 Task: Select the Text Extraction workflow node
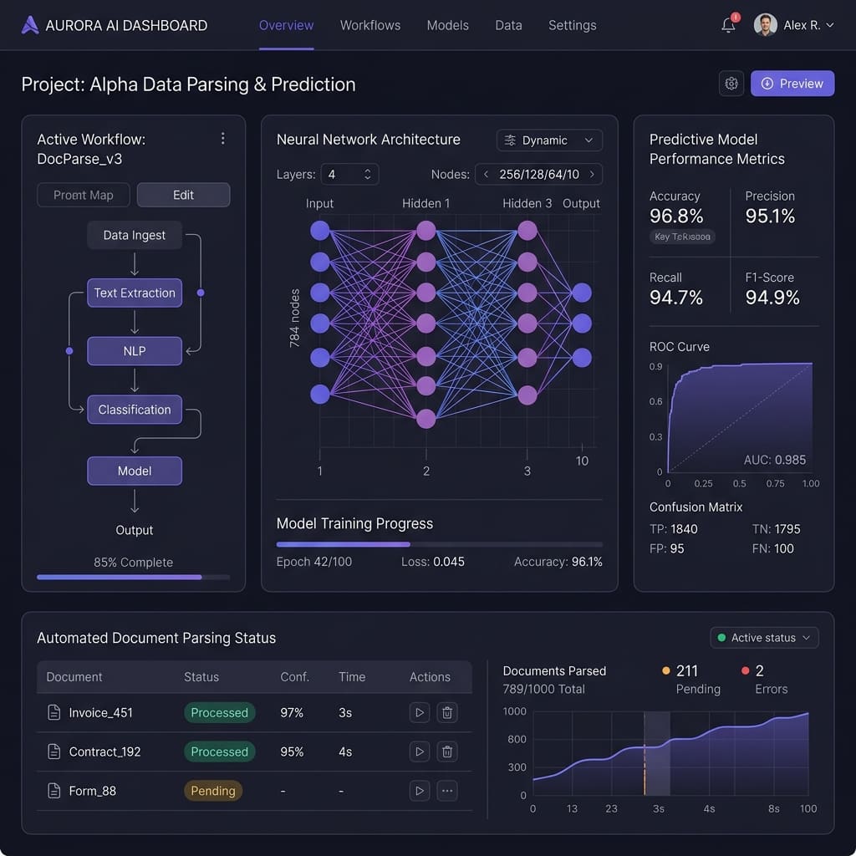(135, 293)
